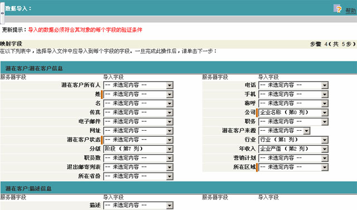Change the 行业 dropdown showing 行业 (第1列)
This screenshot has width=357, height=210.
[293, 140]
